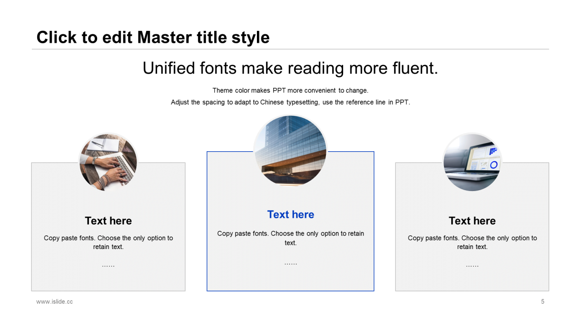This screenshot has width=581, height=326.
Task: Select the "Theme color makes PPT" text line
Action: pos(290,91)
